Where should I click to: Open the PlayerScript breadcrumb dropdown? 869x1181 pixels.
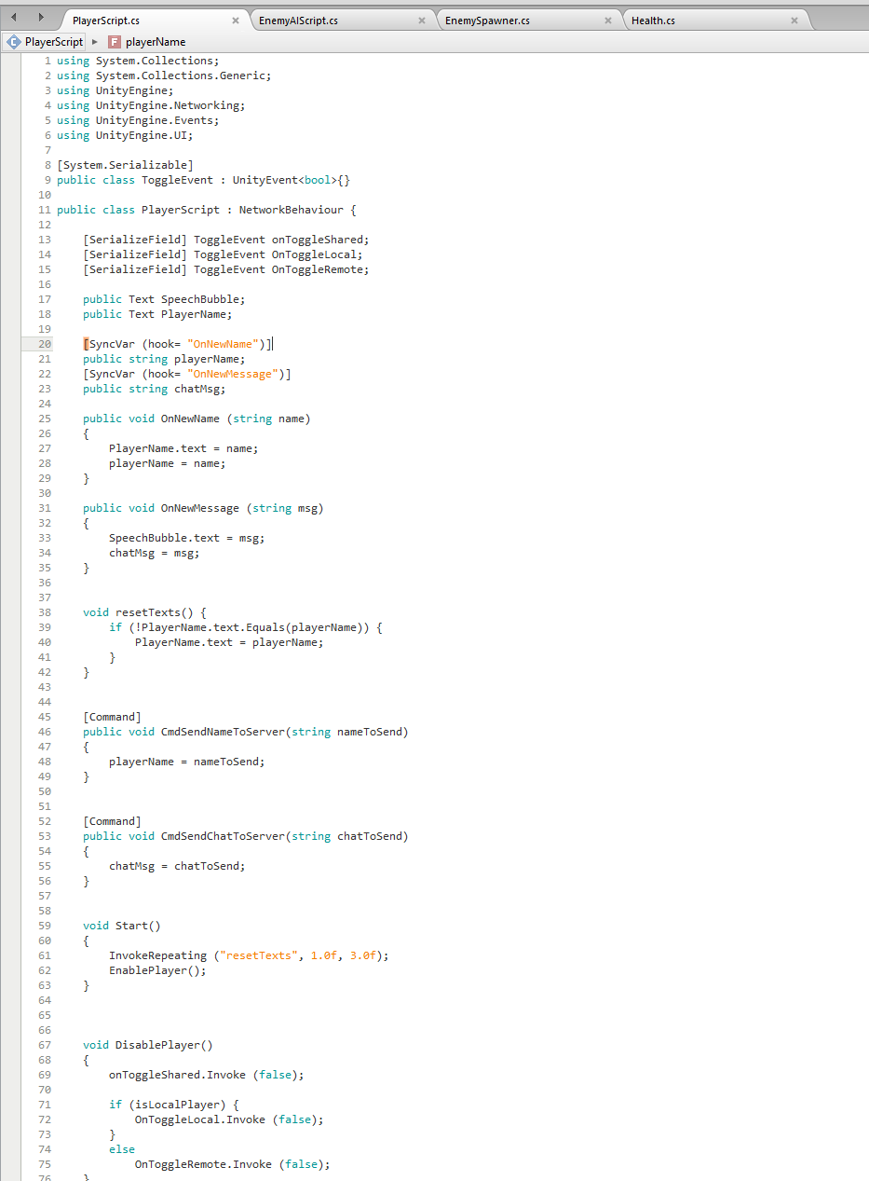(54, 41)
